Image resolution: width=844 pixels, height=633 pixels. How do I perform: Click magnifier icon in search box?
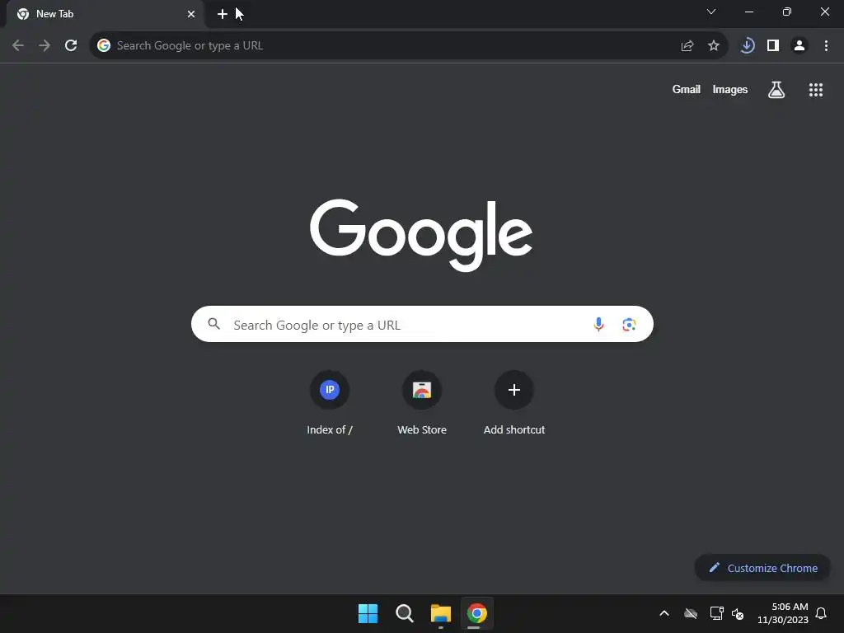tap(214, 324)
